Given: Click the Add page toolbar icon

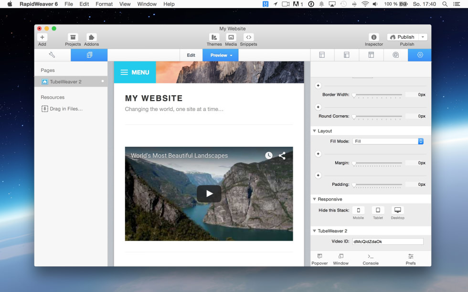Looking at the screenshot, I should (x=42, y=37).
